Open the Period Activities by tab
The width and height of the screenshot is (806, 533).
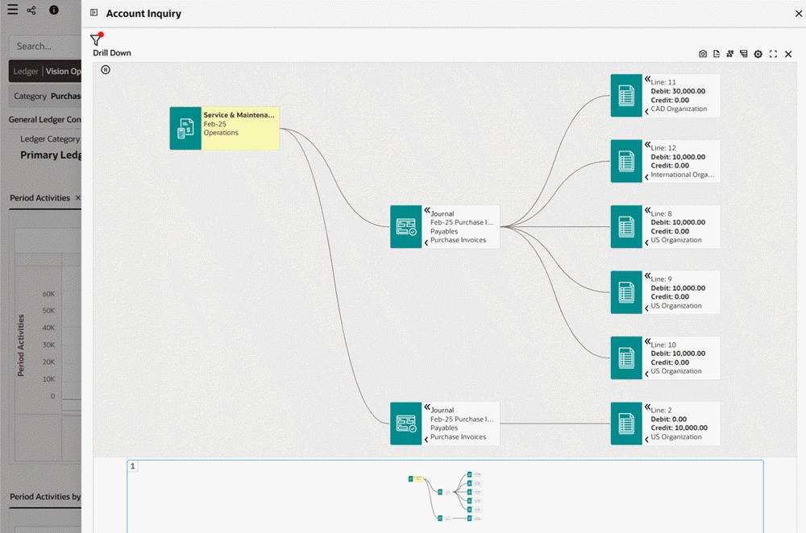tap(45, 497)
